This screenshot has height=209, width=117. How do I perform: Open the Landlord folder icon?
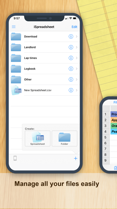[x=16, y=47]
